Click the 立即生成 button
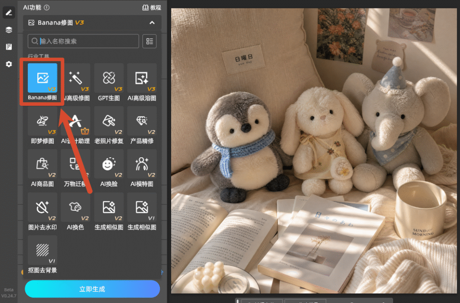The height and width of the screenshot is (303, 460). click(93, 289)
